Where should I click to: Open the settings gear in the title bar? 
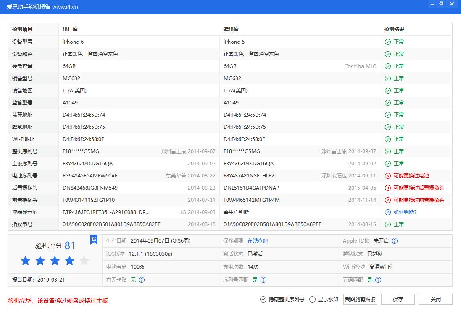click(x=441, y=4)
